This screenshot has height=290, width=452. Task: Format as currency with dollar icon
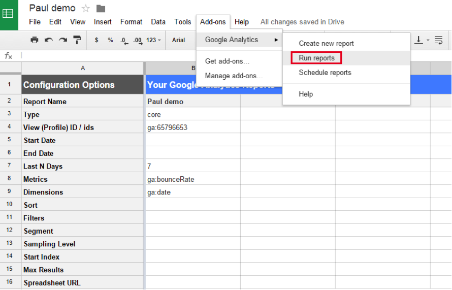pyautogui.click(x=96, y=40)
